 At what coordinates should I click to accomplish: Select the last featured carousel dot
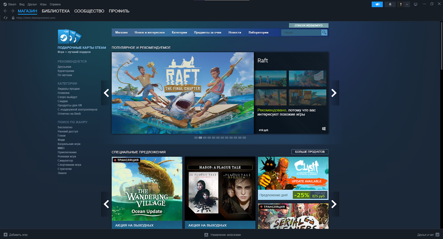pos(244,137)
